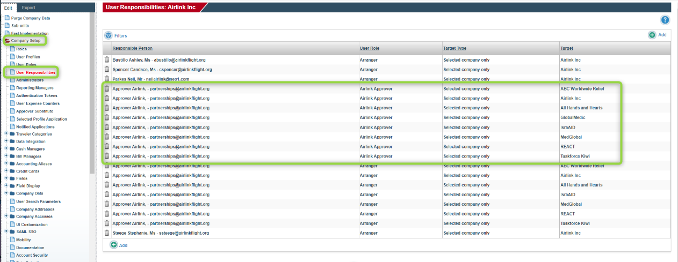Viewport: 678px width, 262px height.
Task: Expand the Accounting Aliases folder
Action: 6,164
